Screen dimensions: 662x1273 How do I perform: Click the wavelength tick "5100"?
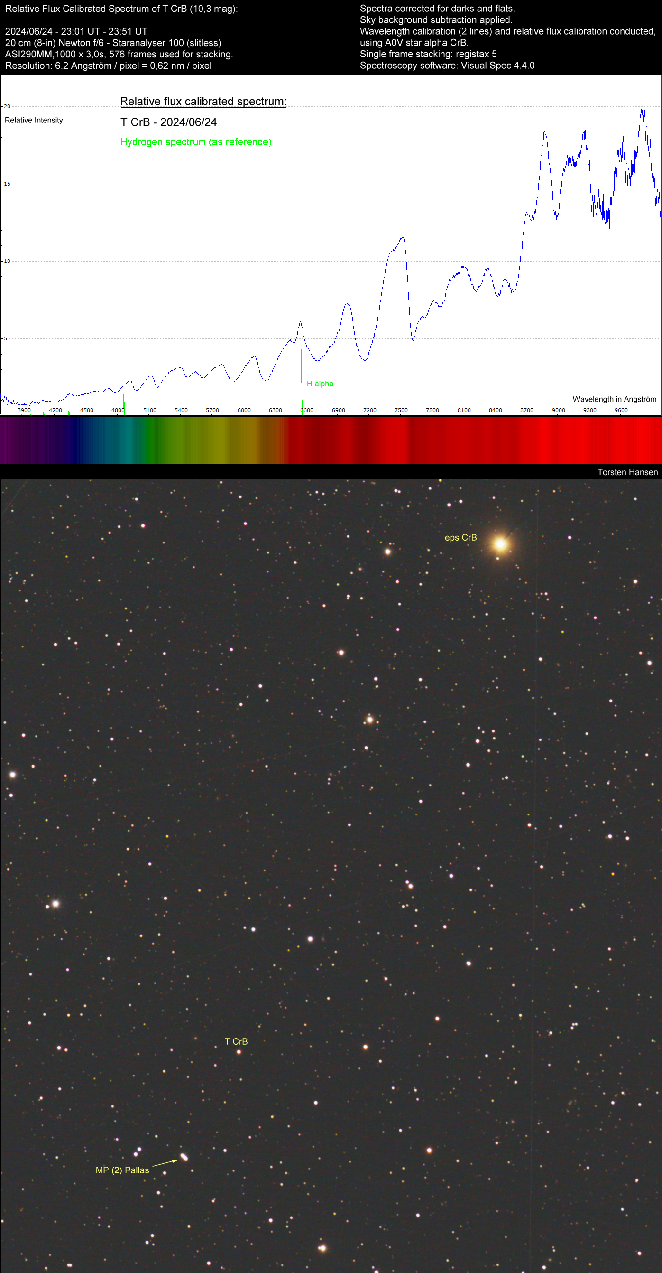coord(149,411)
